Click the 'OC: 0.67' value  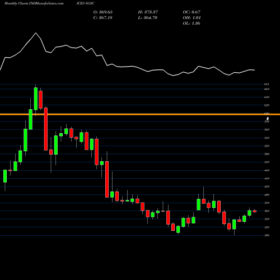click(x=192, y=12)
